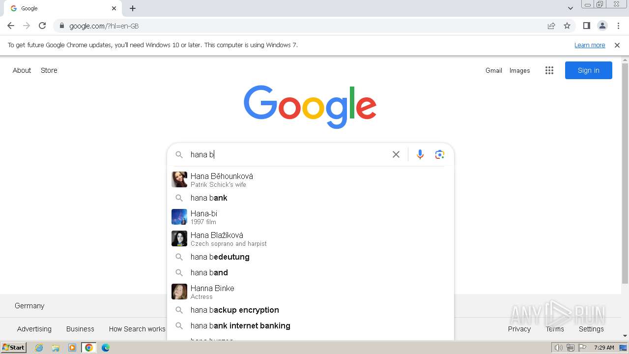View site info lock icon
Viewport: 629px width, 354px height.
pos(62,26)
